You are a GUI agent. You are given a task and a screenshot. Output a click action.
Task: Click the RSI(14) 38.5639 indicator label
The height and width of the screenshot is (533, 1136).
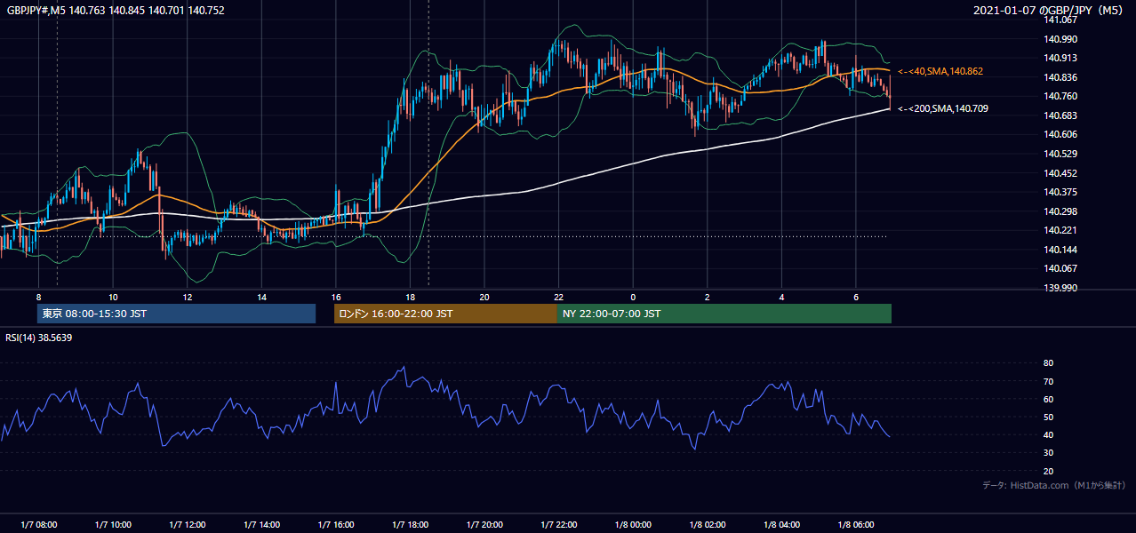pos(39,338)
